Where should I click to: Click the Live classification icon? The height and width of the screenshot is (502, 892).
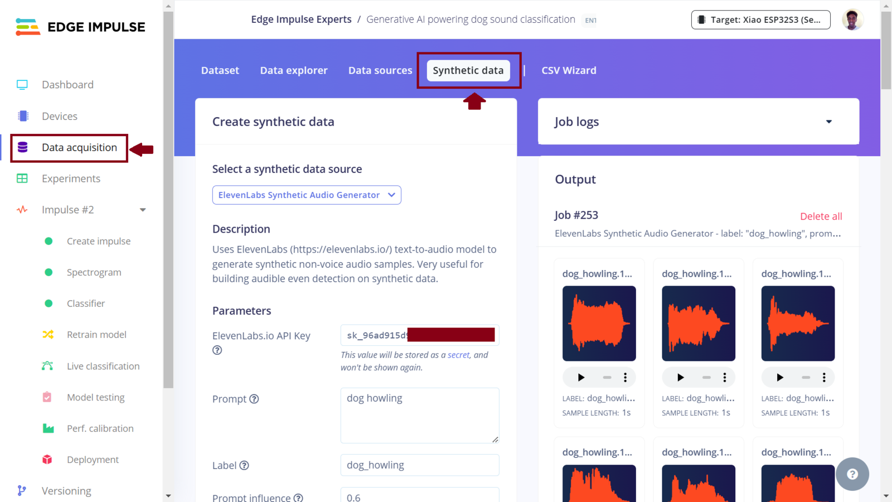[47, 366]
